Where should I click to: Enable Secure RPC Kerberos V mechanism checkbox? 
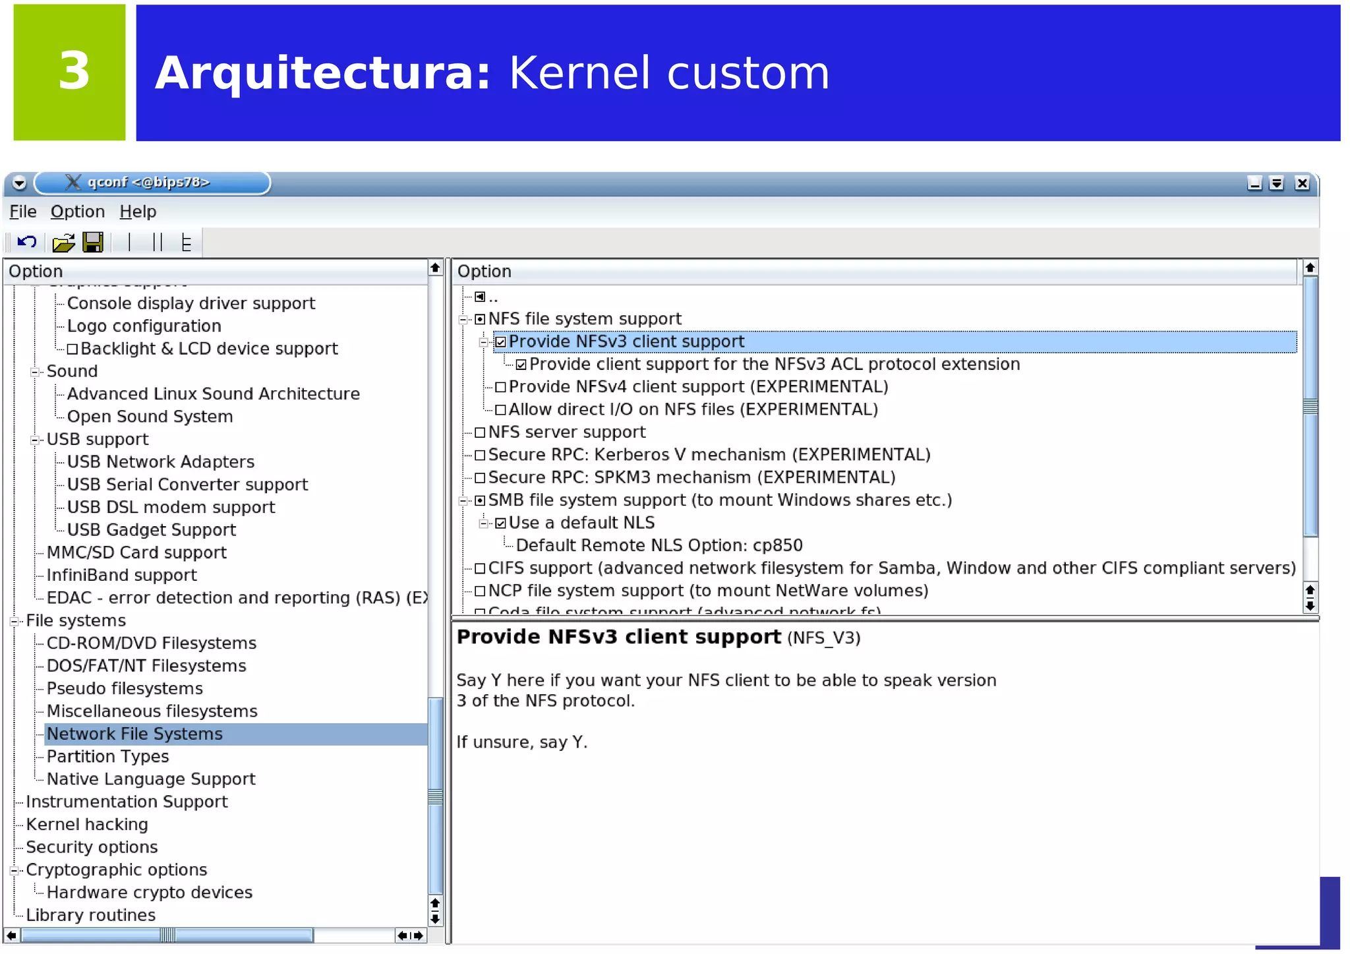pyautogui.click(x=480, y=455)
